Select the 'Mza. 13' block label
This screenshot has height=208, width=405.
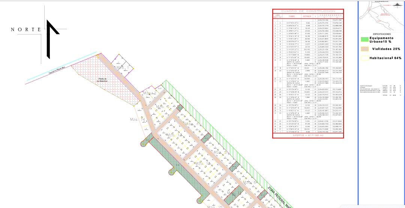[175, 135]
